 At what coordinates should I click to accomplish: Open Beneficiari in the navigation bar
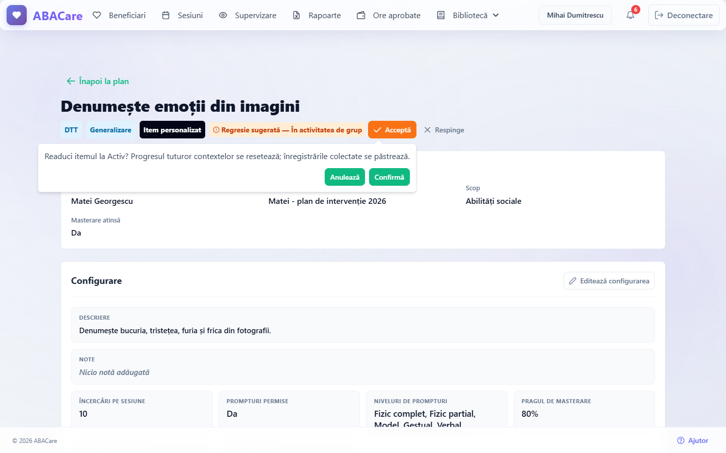[119, 15]
